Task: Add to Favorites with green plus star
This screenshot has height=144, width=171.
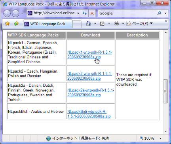Action: 16,24
